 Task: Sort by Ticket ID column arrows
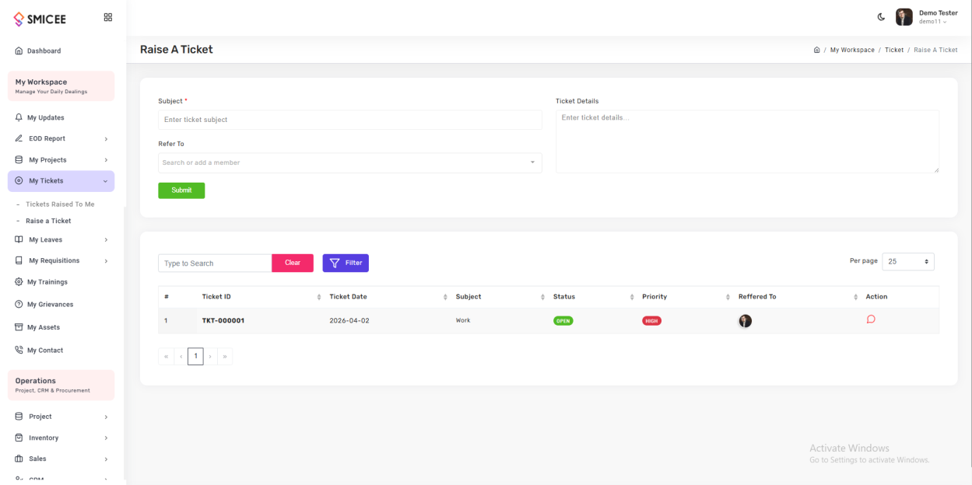pos(319,297)
